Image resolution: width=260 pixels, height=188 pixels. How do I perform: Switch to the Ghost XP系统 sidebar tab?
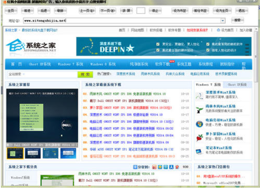click(237, 85)
